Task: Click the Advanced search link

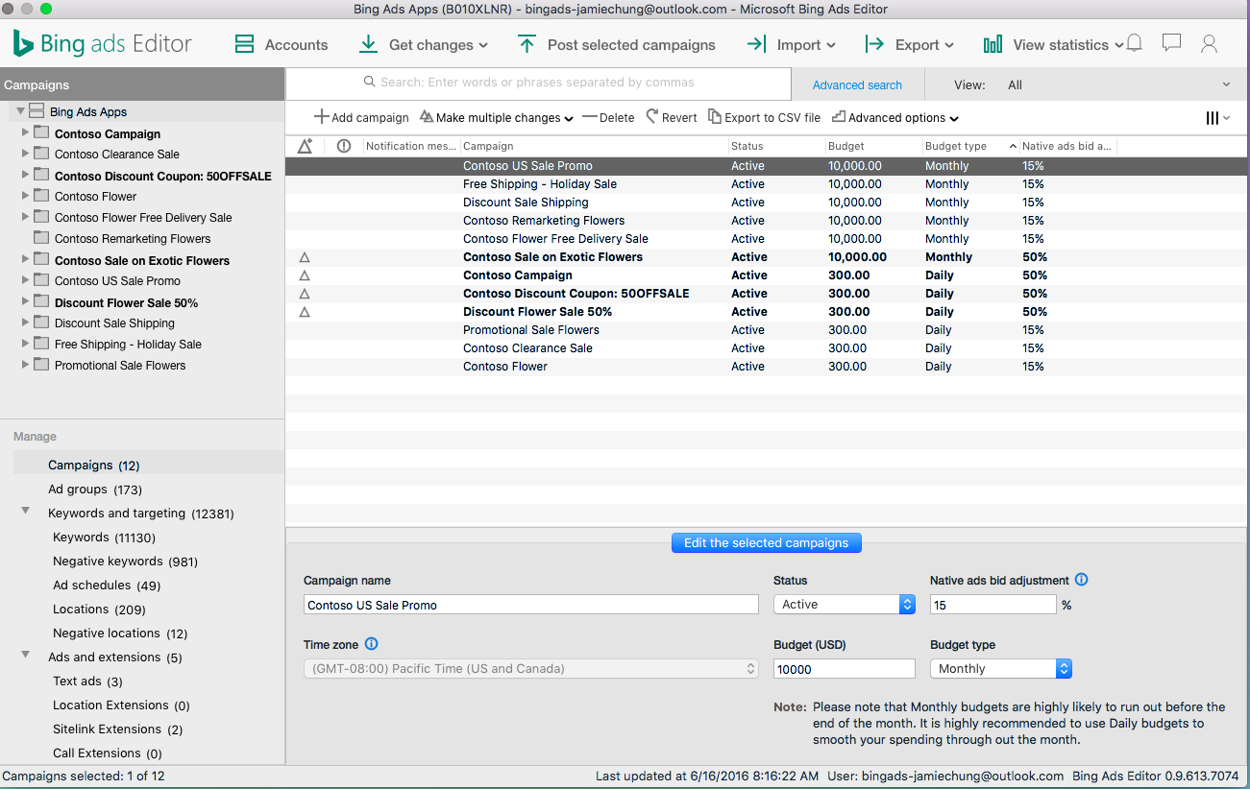Action: pyautogui.click(x=857, y=84)
